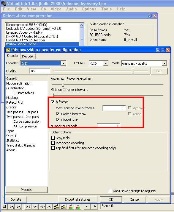Open the Video menu

(x=56, y=9)
